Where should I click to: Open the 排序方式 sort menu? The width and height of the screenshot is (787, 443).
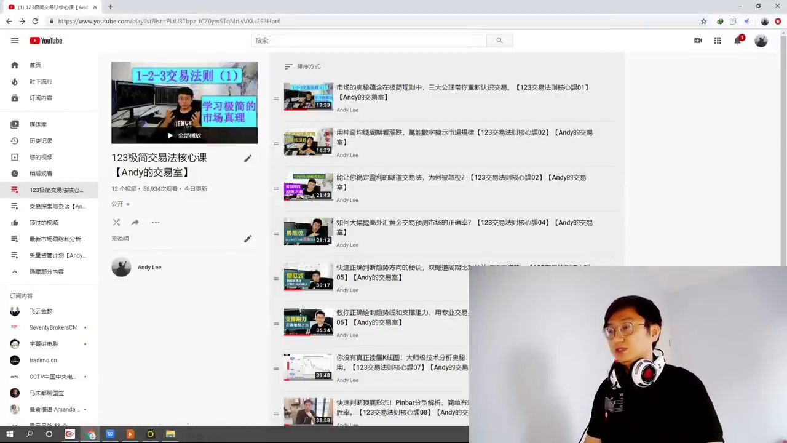coord(303,66)
